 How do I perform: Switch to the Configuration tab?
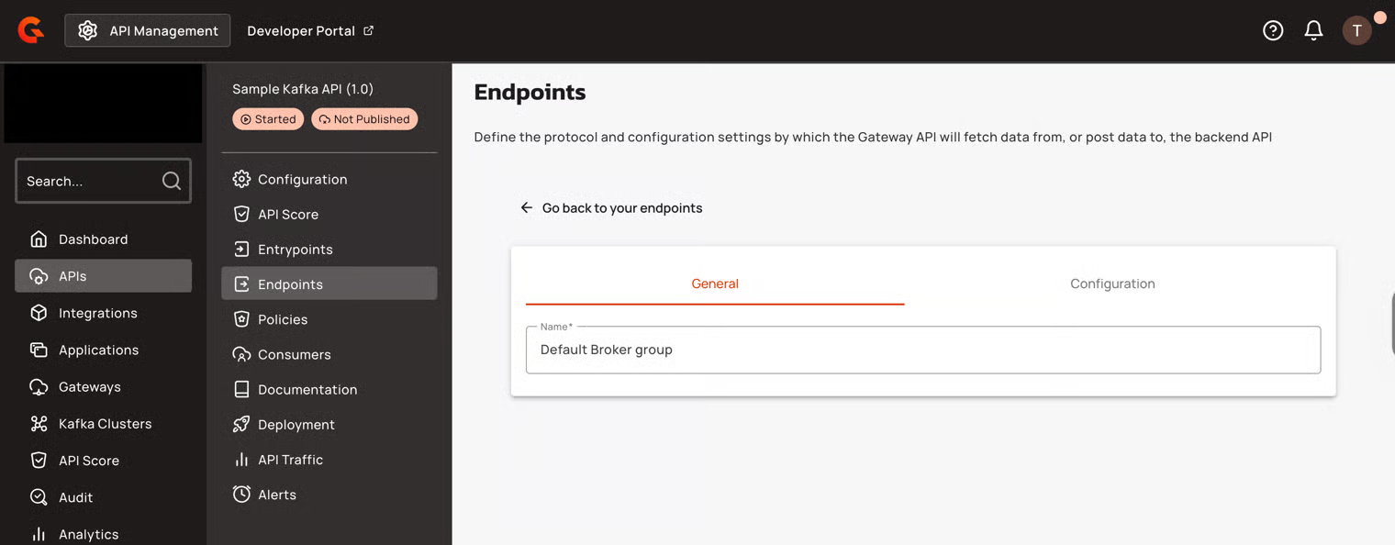point(1111,284)
